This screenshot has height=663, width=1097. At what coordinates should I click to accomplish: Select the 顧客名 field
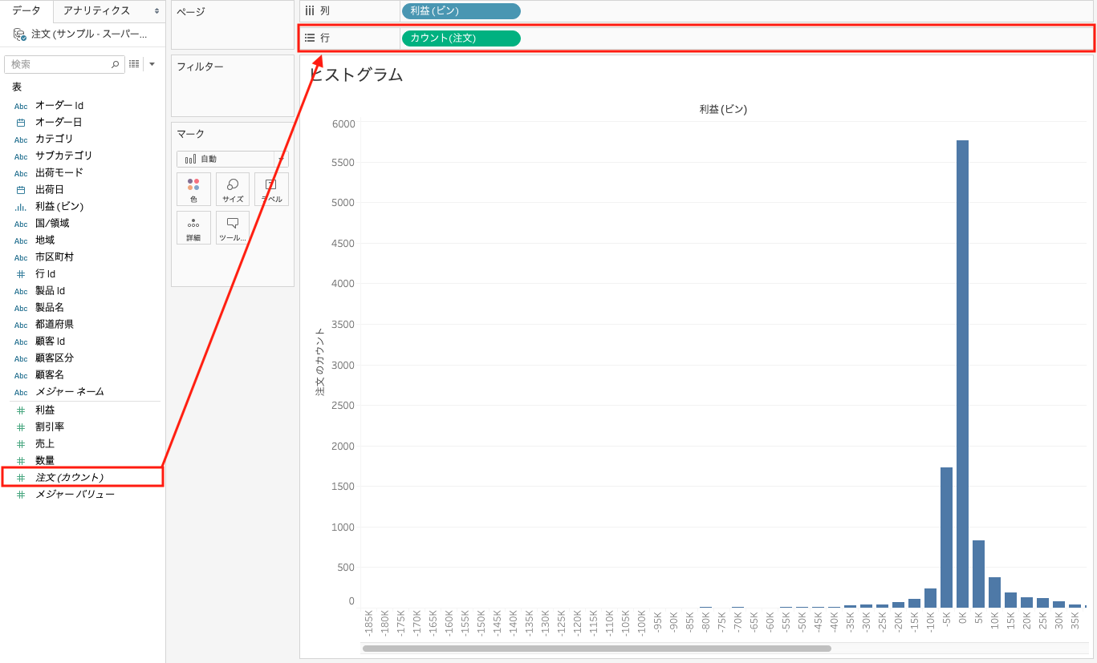(50, 374)
